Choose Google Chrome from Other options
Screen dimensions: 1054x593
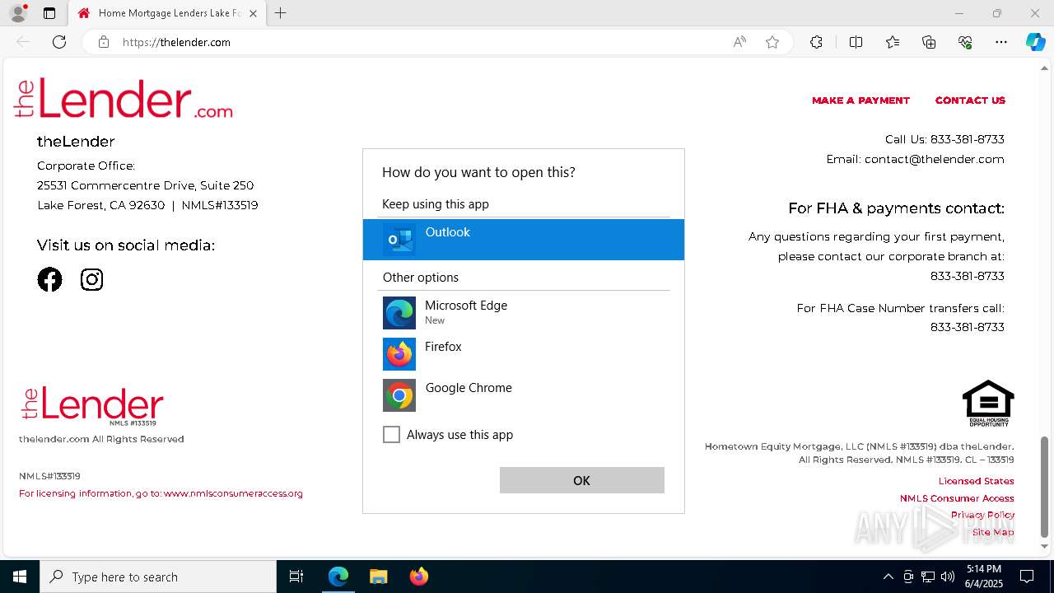524,395
